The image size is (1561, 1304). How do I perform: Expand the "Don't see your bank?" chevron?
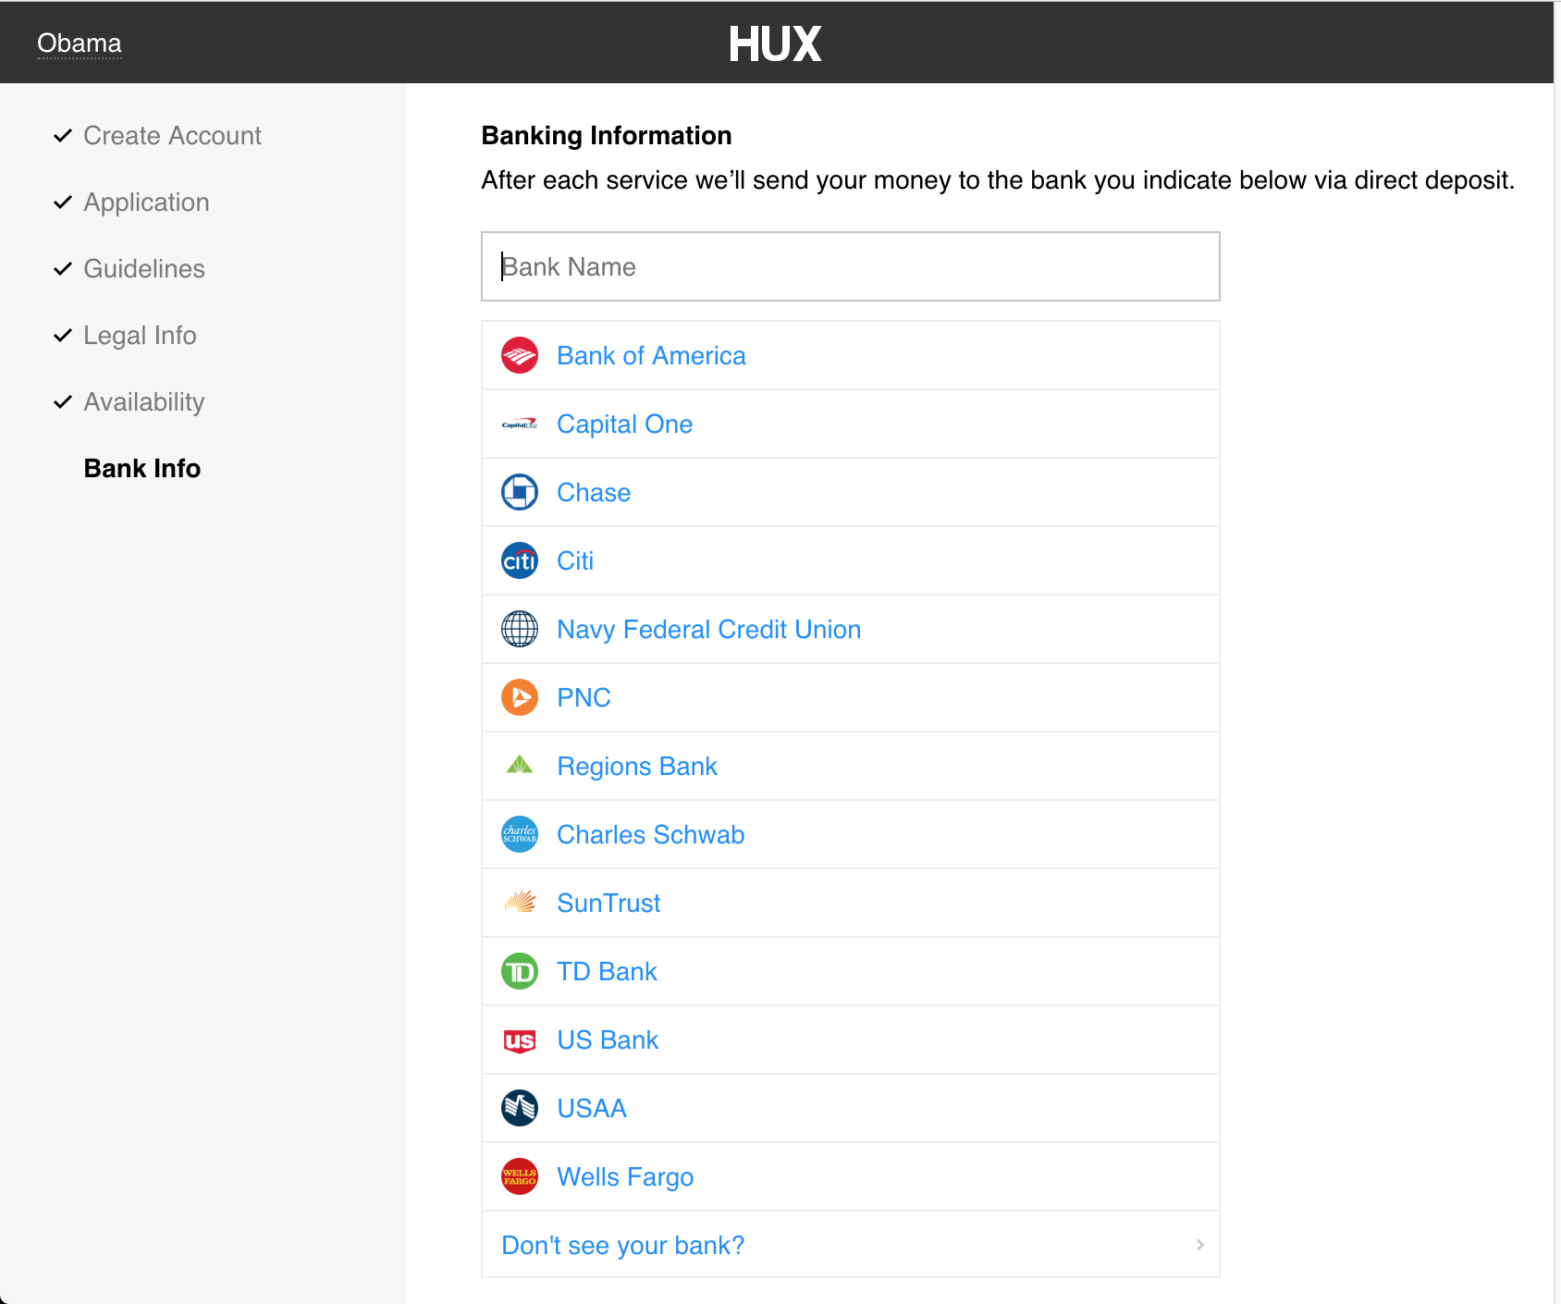pyautogui.click(x=1200, y=1245)
